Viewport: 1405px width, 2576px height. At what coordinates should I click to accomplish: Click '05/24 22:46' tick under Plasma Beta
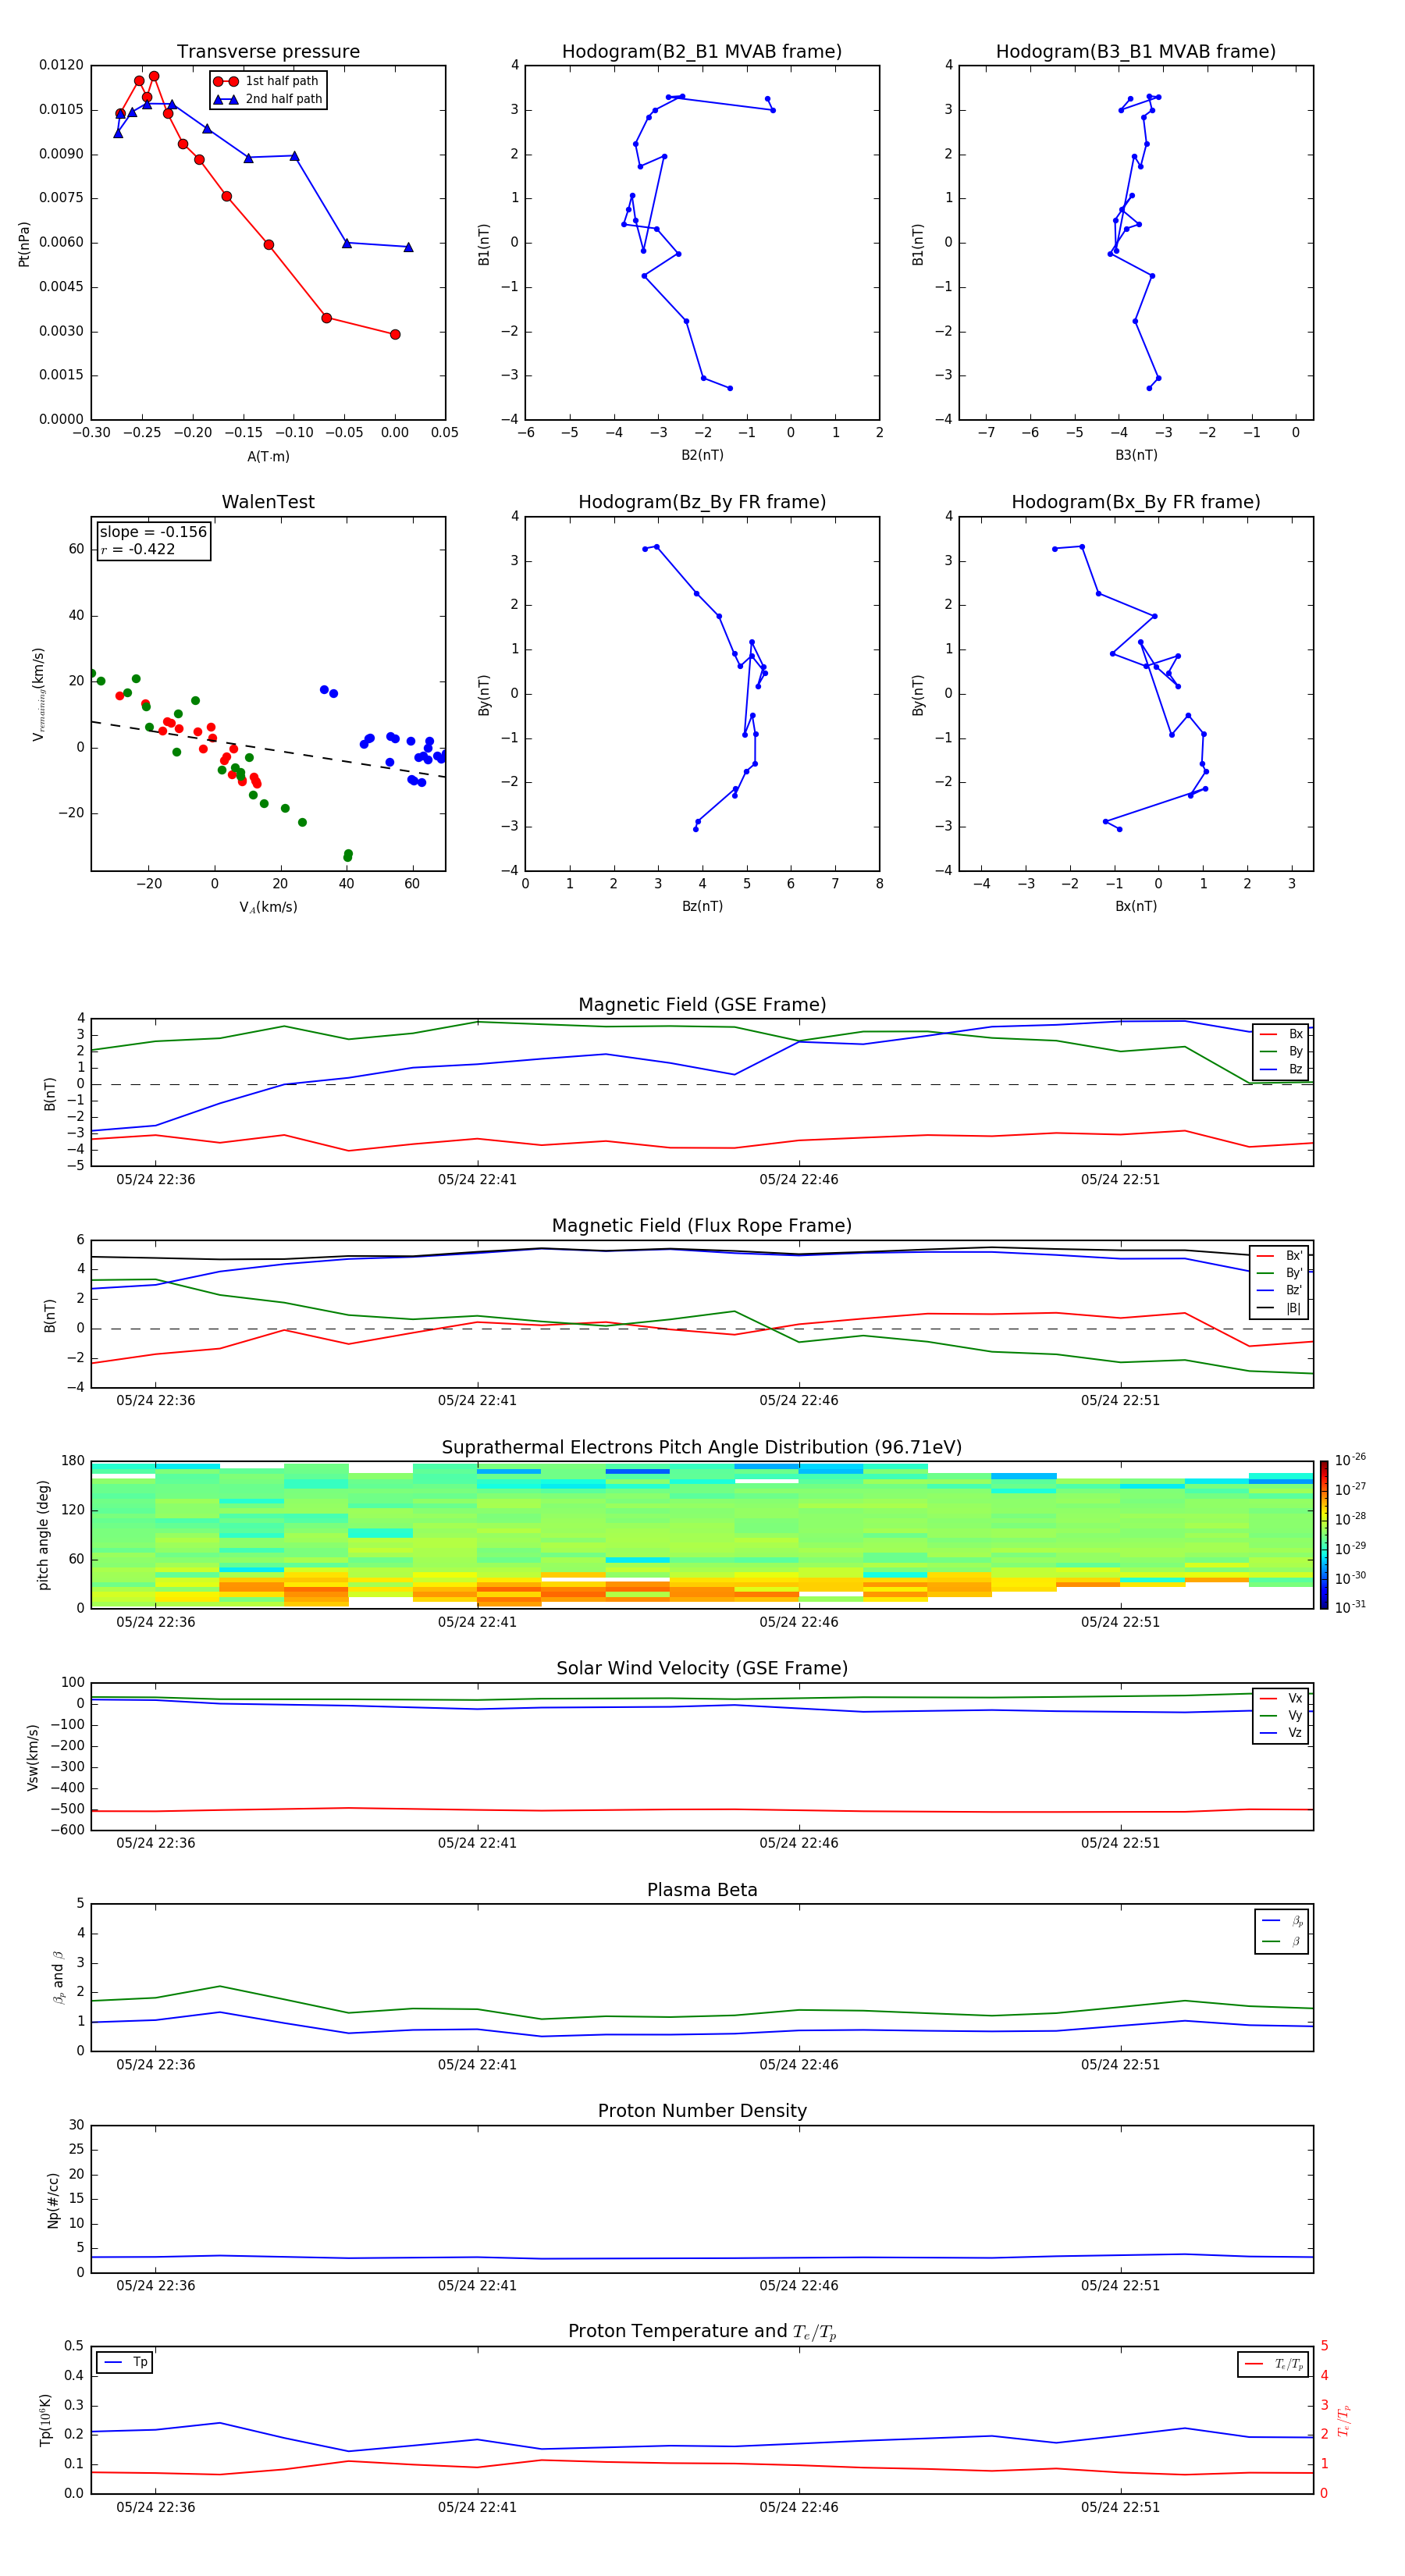[798, 2065]
